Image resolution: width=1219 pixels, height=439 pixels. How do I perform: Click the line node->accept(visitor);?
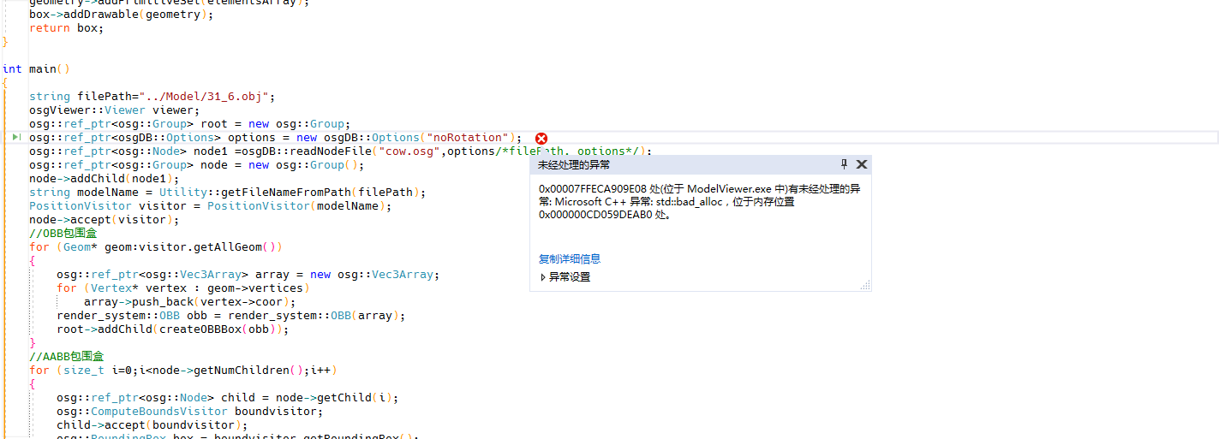click(x=105, y=219)
